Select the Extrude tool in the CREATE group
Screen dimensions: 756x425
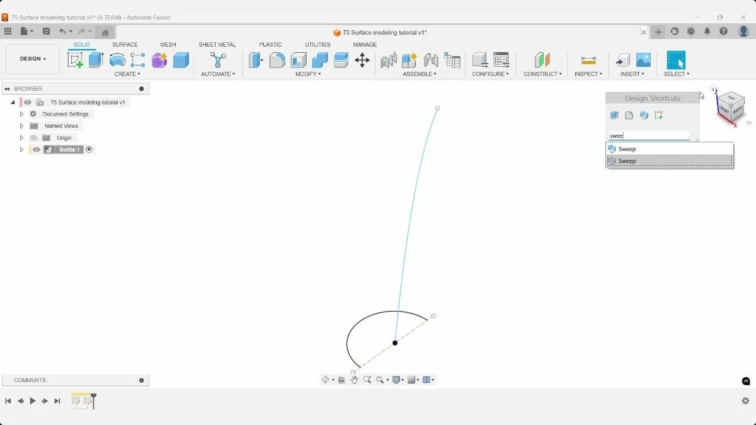(96, 60)
